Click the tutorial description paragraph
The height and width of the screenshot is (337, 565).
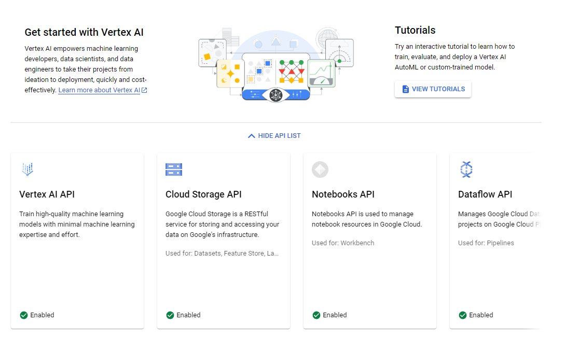(454, 57)
